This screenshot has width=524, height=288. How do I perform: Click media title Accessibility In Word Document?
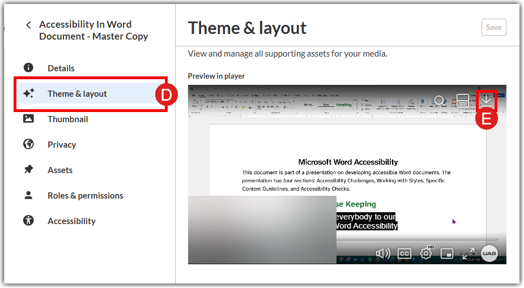pos(93,31)
